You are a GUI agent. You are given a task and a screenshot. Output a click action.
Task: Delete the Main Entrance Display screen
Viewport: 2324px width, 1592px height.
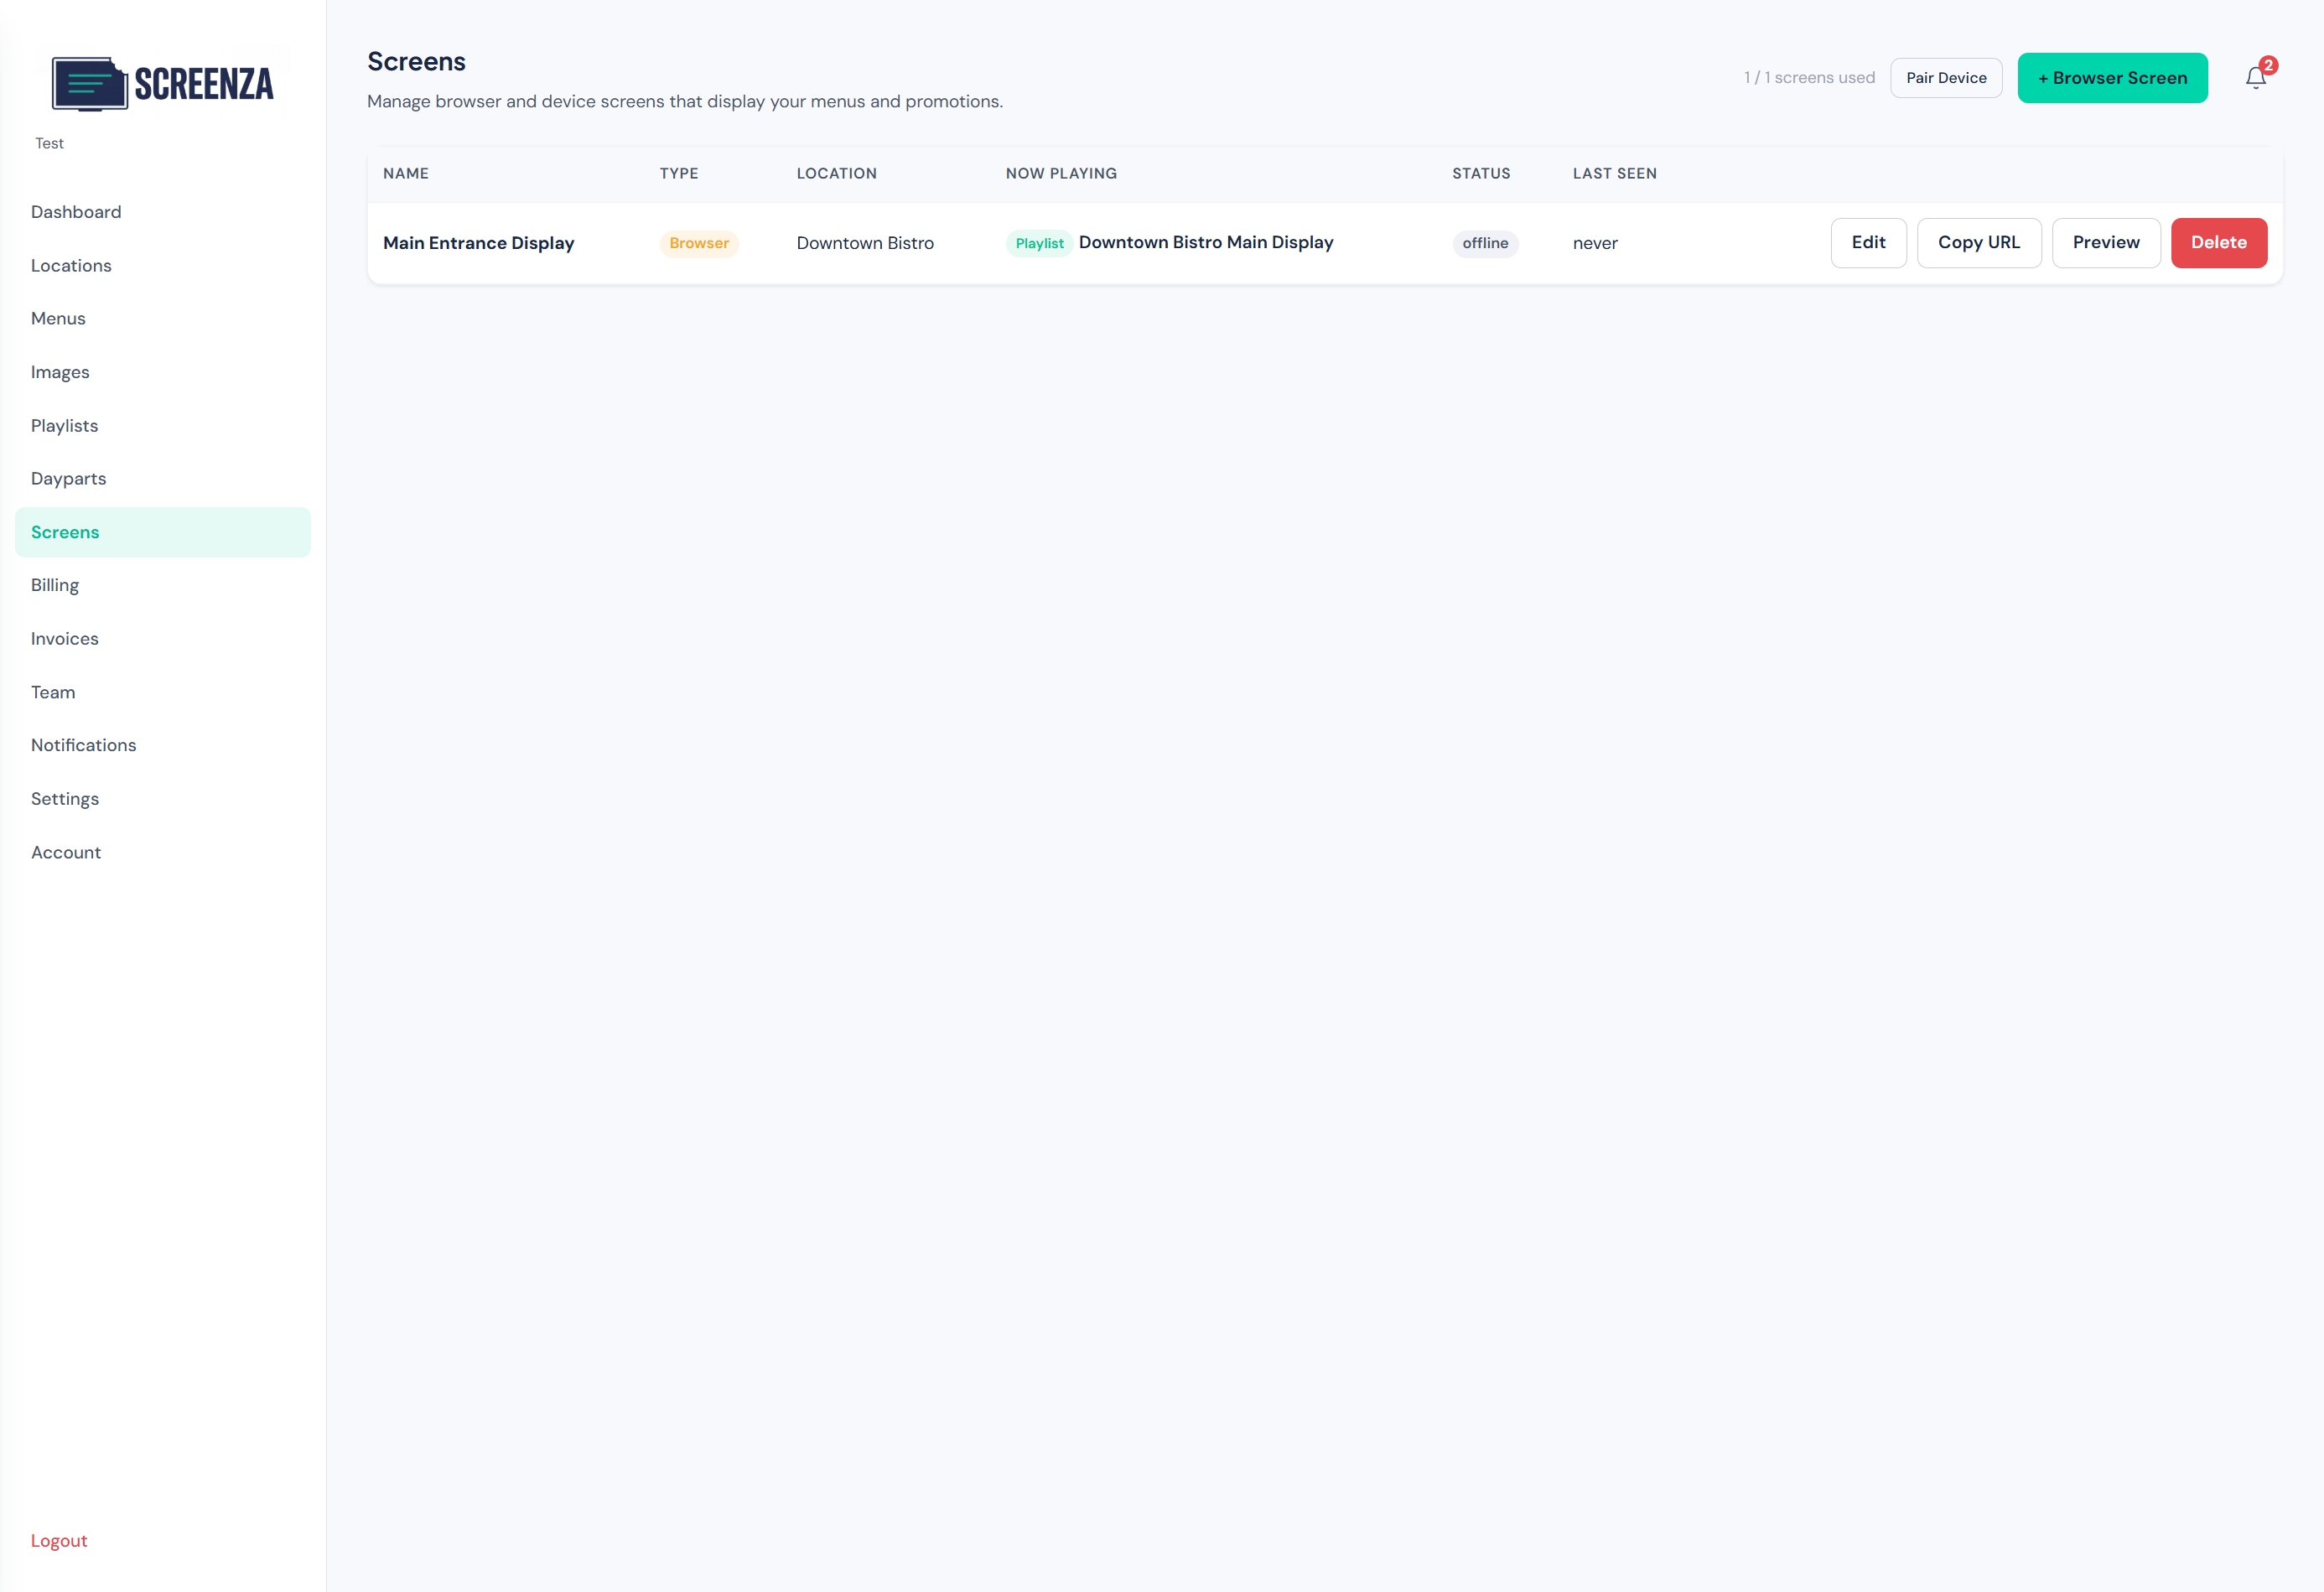(2219, 243)
